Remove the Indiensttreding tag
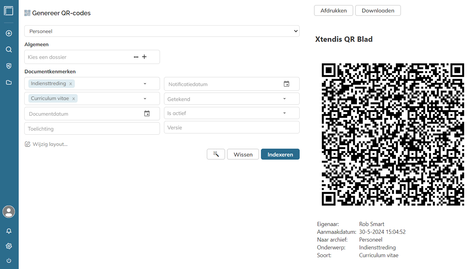The image size is (468, 269). click(71, 84)
